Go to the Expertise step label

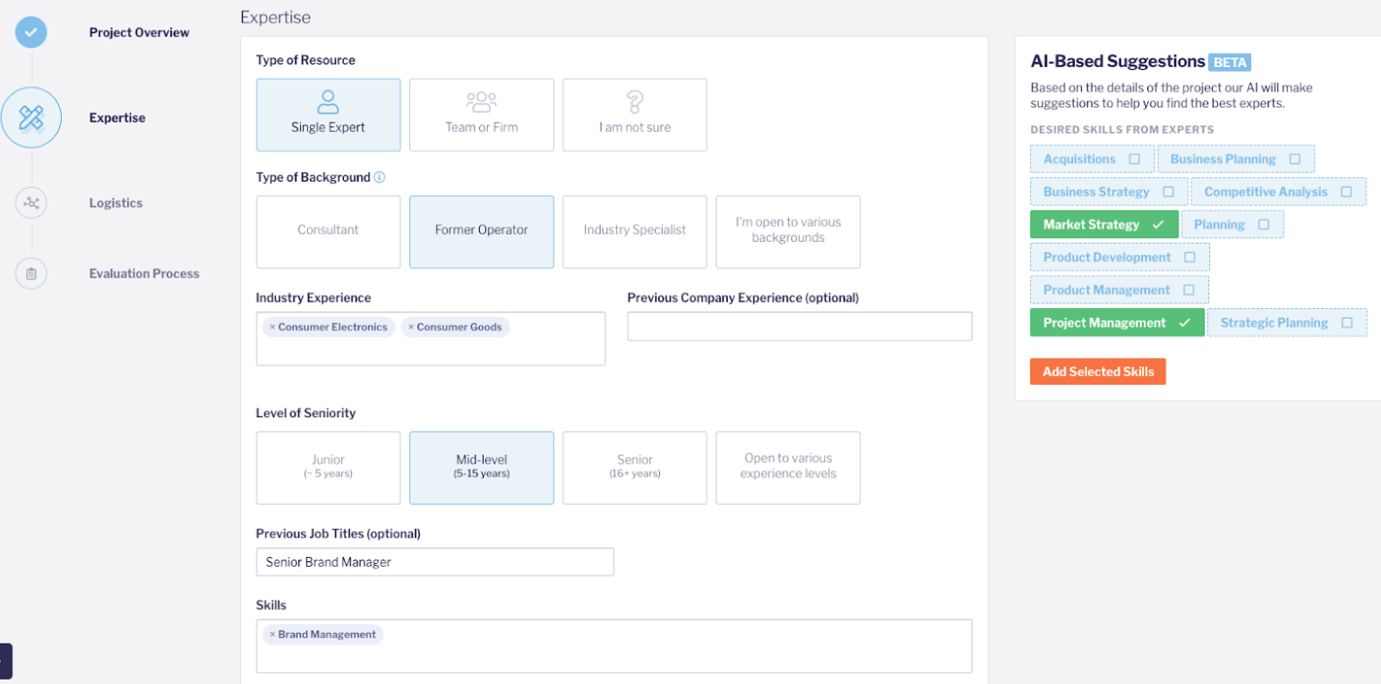click(117, 117)
